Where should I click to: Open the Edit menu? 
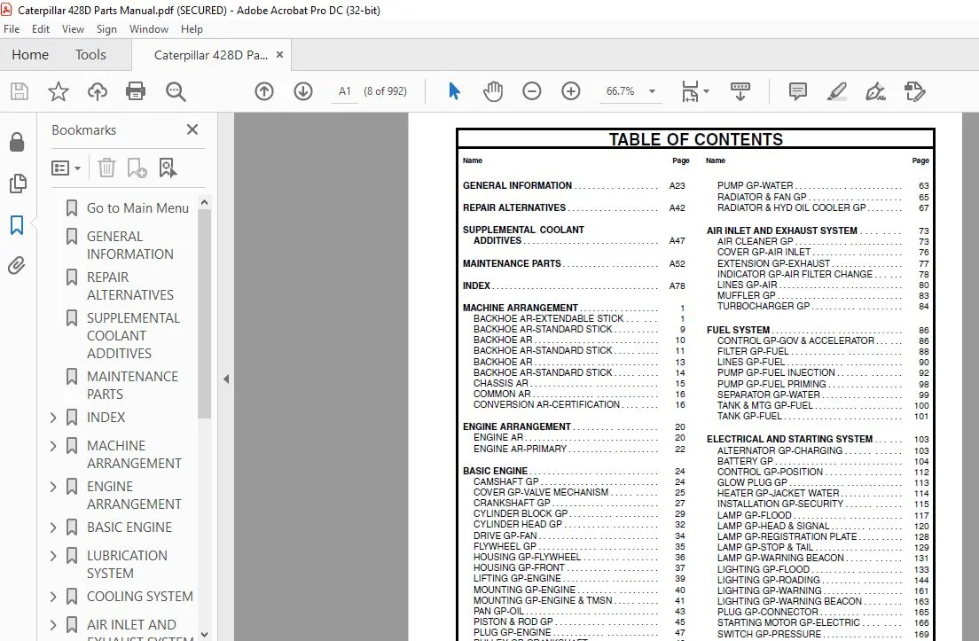[41, 28]
